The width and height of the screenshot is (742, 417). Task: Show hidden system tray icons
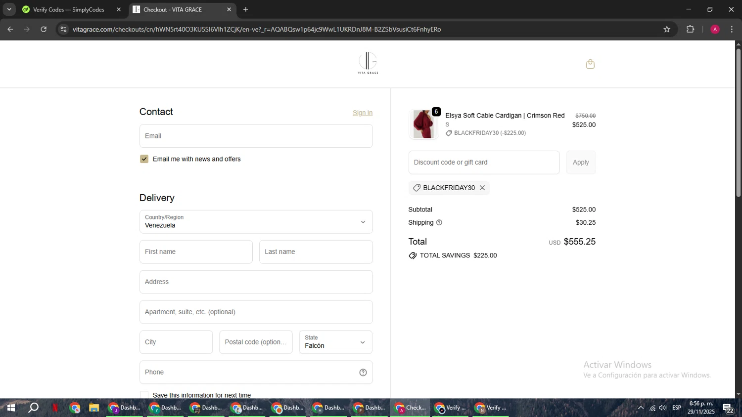(641, 408)
